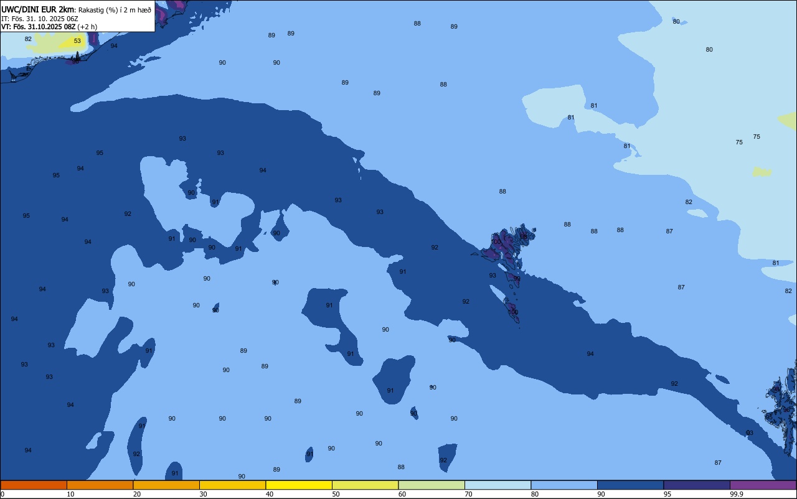Click the humidity value "53" on the map
Image resolution: width=797 pixels, height=499 pixels.
(77, 41)
